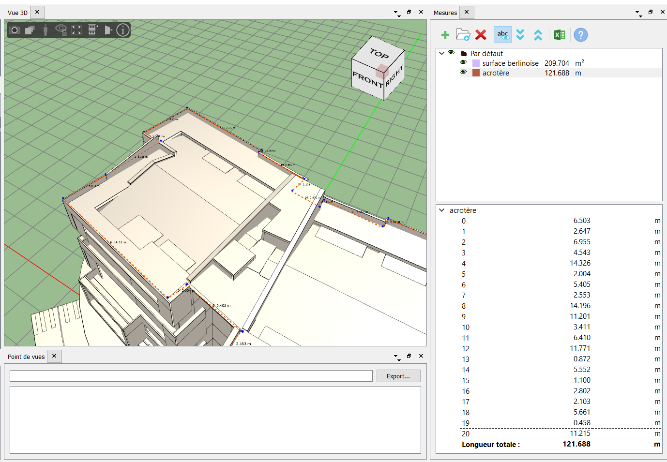Click the fit-to-view expand arrows icon
667x462 pixels.
coord(76,30)
